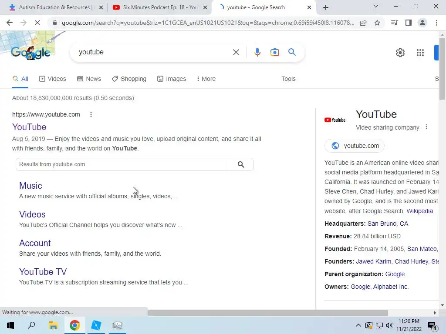The image size is (446, 334).
Task: Select the News filter tab
Action: (x=89, y=79)
